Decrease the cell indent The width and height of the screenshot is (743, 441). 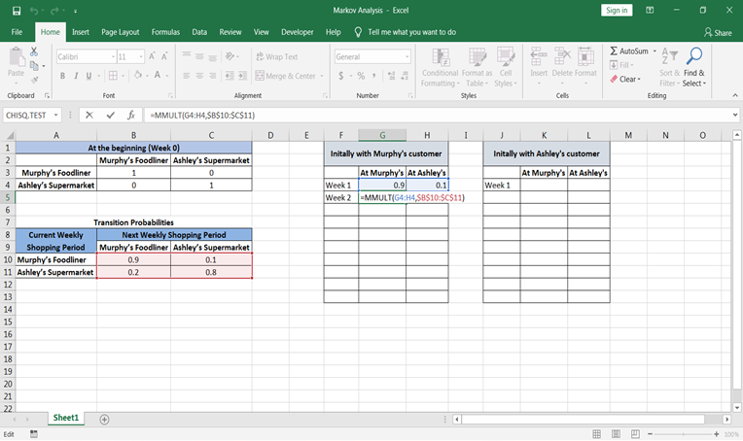click(230, 76)
